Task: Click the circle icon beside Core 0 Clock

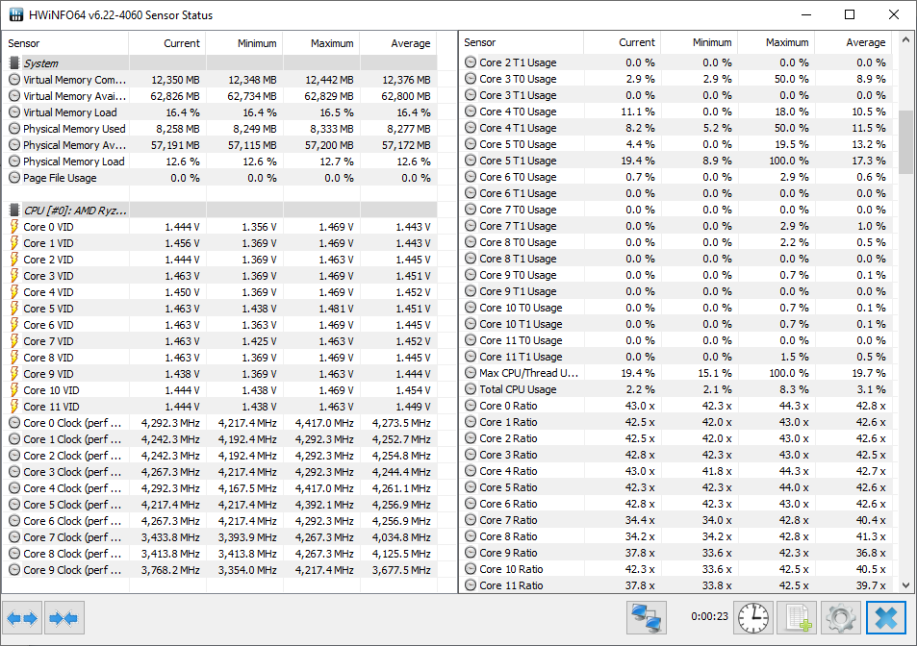Action: (x=14, y=423)
